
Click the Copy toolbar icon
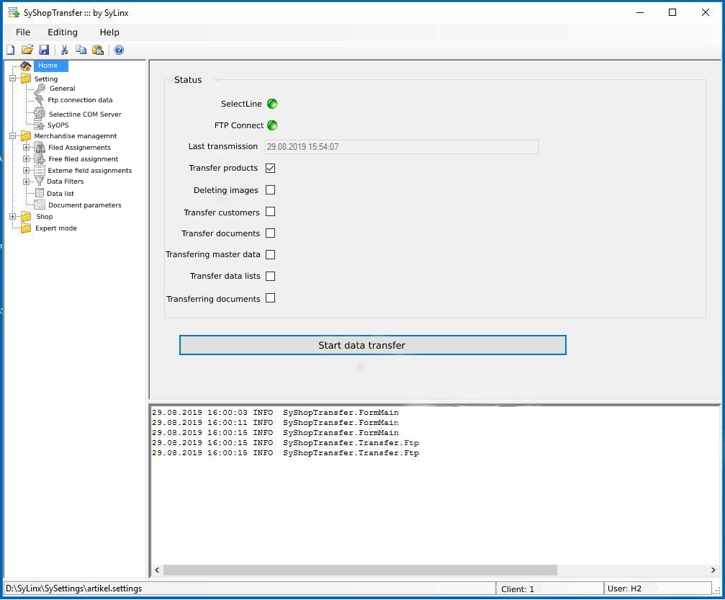(x=81, y=50)
